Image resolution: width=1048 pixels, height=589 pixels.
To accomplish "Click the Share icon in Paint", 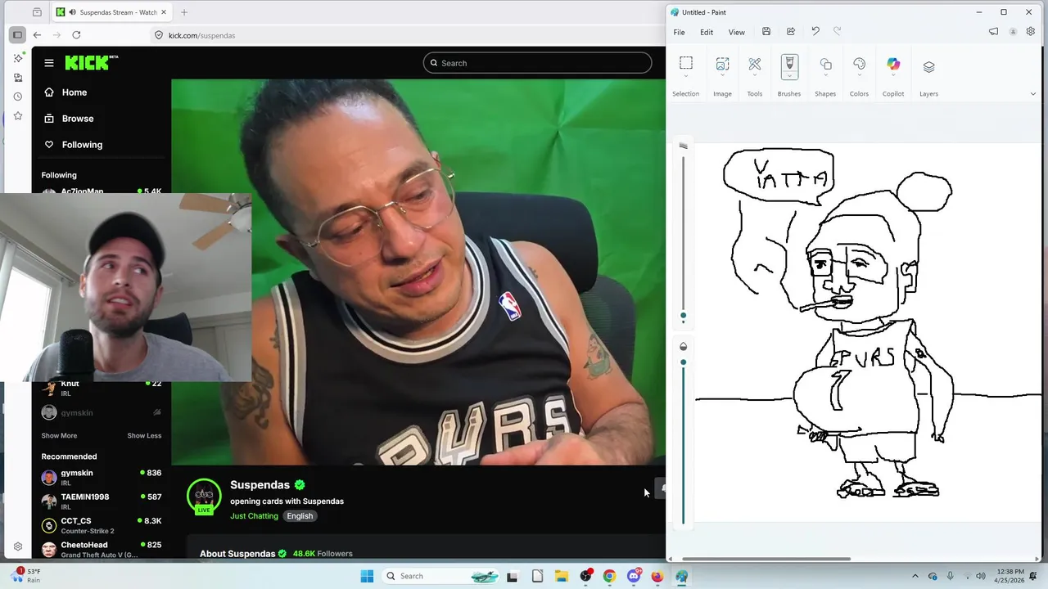I will (x=791, y=32).
